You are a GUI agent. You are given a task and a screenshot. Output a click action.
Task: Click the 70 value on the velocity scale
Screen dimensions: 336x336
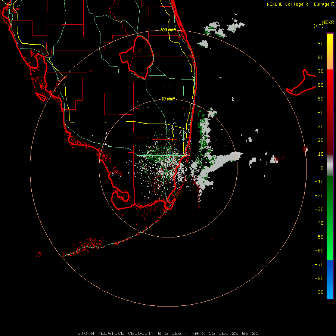(321, 71)
